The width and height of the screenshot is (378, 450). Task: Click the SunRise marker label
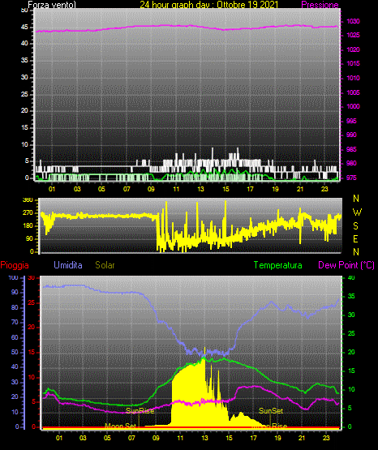tap(140, 411)
